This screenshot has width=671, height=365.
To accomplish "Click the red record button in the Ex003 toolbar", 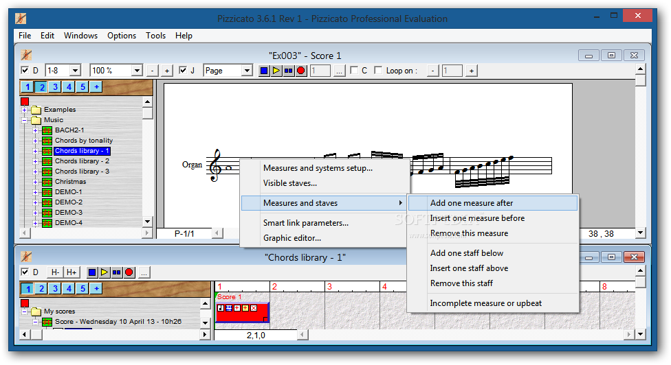I will click(301, 71).
